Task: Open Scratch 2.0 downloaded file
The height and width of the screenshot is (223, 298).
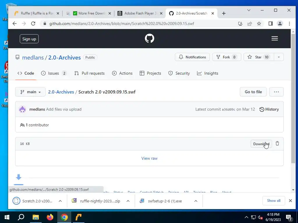Action: pyautogui.click(x=33, y=201)
